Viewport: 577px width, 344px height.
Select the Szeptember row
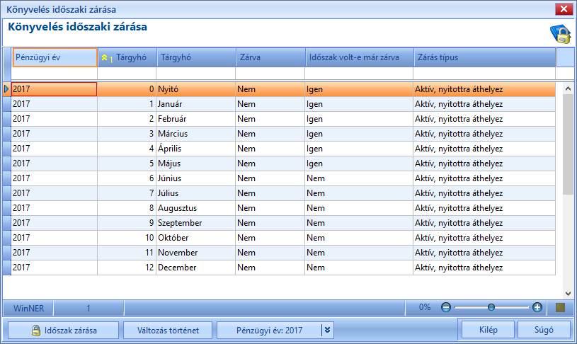[x=283, y=223]
